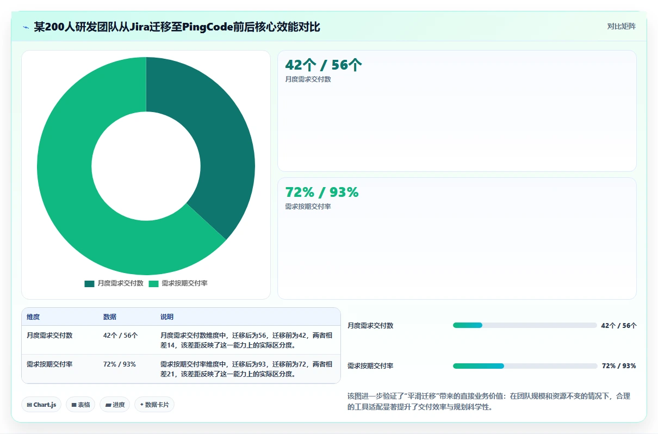Click the 月度需求交付数 caption under 42个 / 56个
Screen dimensions: 658x434
click(x=308, y=79)
